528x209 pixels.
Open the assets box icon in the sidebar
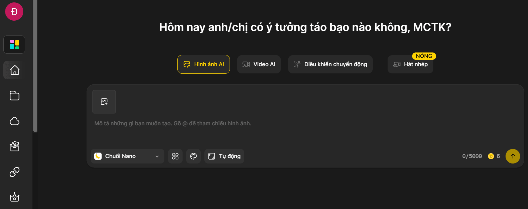pyautogui.click(x=14, y=147)
